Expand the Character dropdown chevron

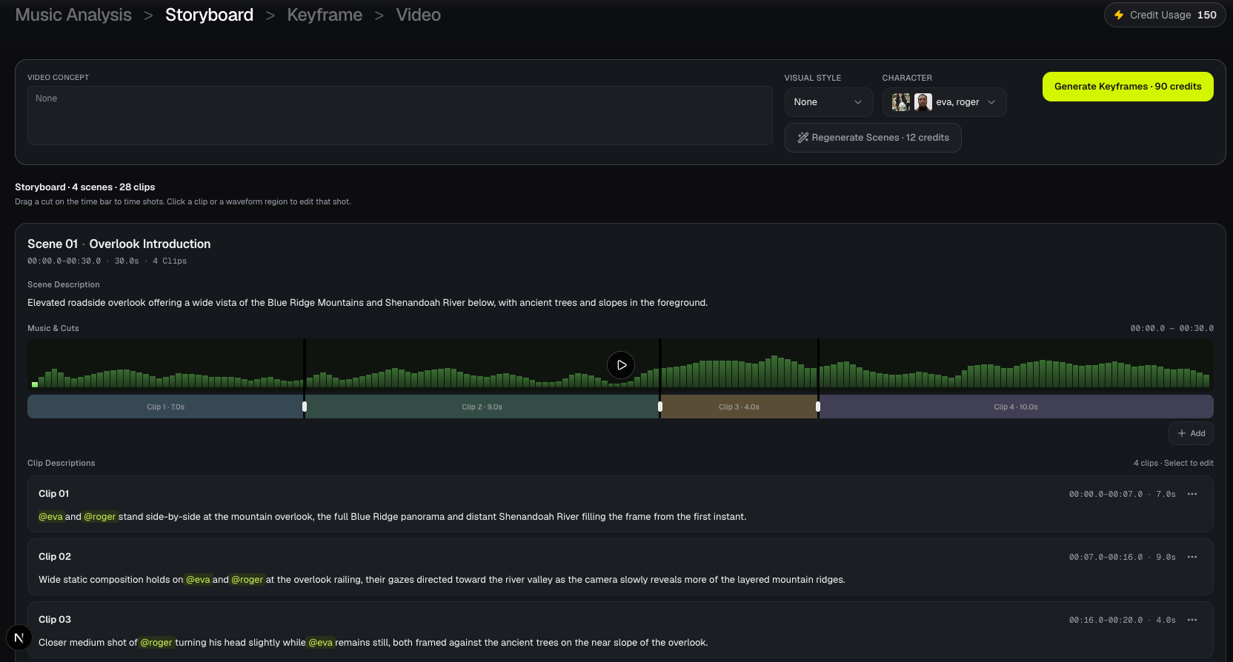click(x=991, y=102)
